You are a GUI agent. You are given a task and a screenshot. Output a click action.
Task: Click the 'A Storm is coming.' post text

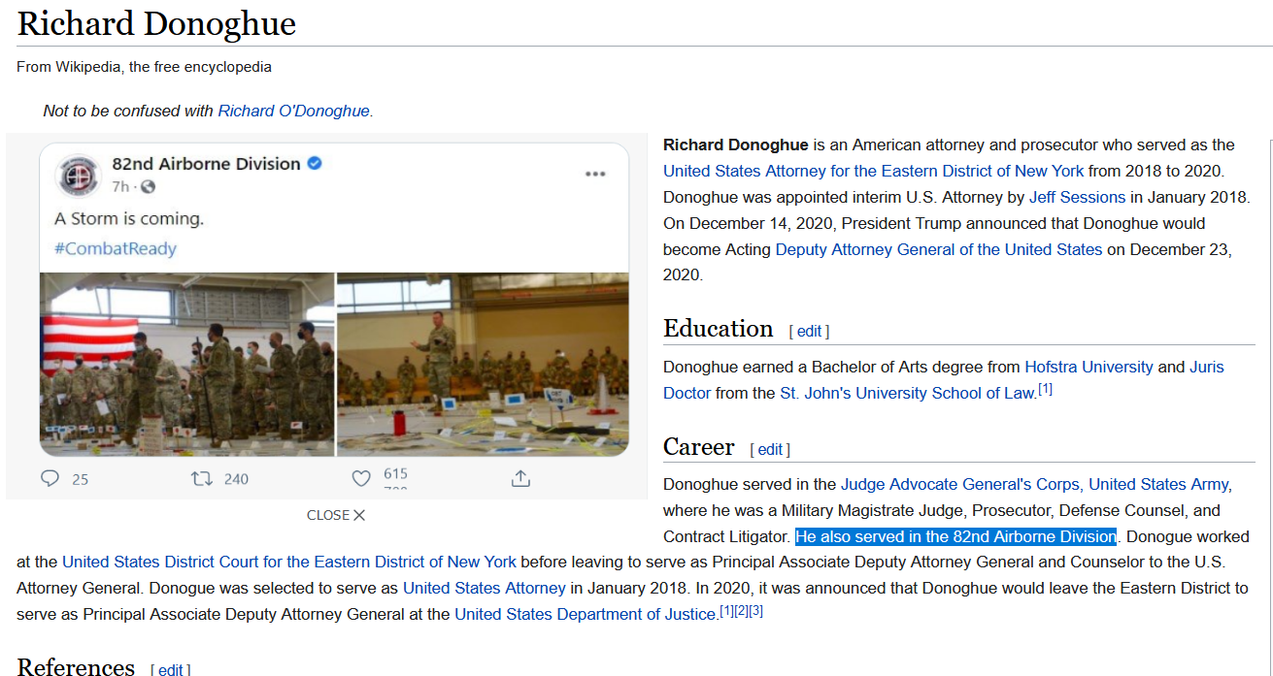tap(129, 218)
